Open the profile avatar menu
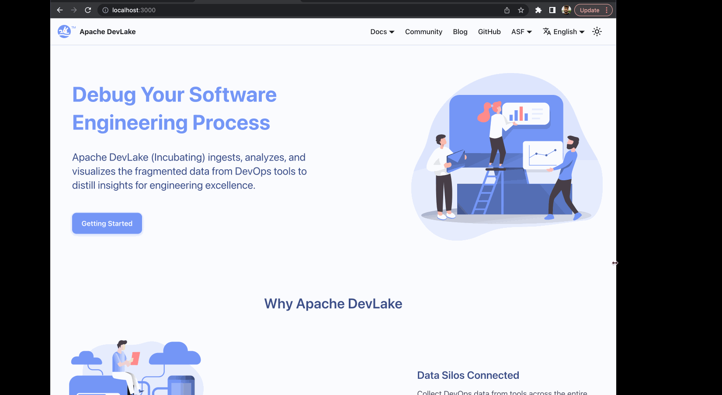The image size is (722, 395). 566,10
